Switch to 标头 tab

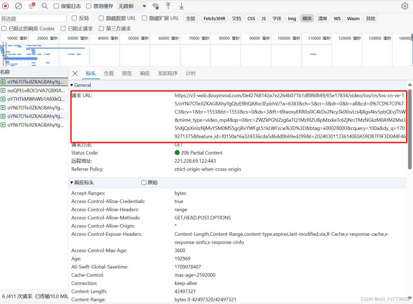tap(91, 73)
